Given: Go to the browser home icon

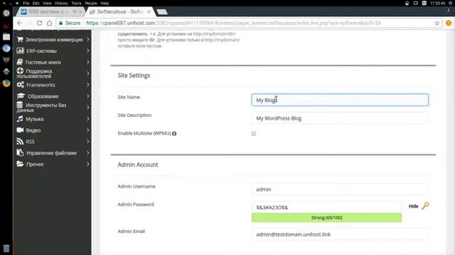Looking at the screenshot, I should click(50, 23).
